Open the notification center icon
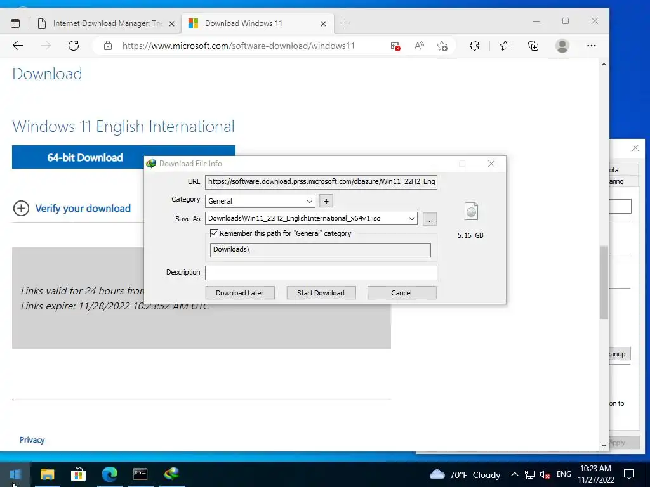This screenshot has height=487, width=650. coord(629,474)
